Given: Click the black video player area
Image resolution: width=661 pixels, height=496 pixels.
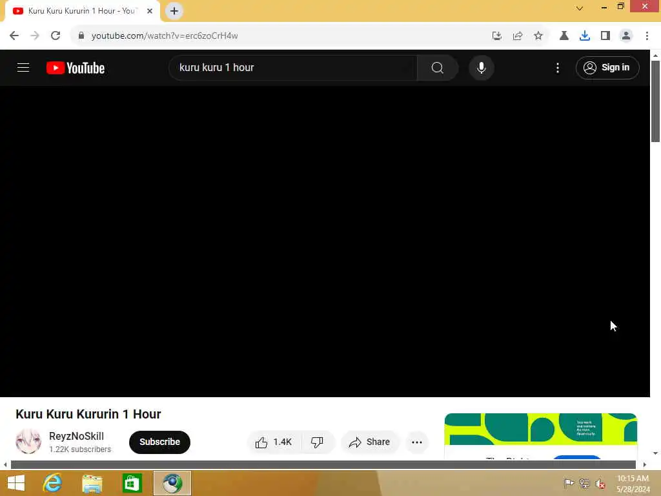Looking at the screenshot, I should pyautogui.click(x=325, y=242).
